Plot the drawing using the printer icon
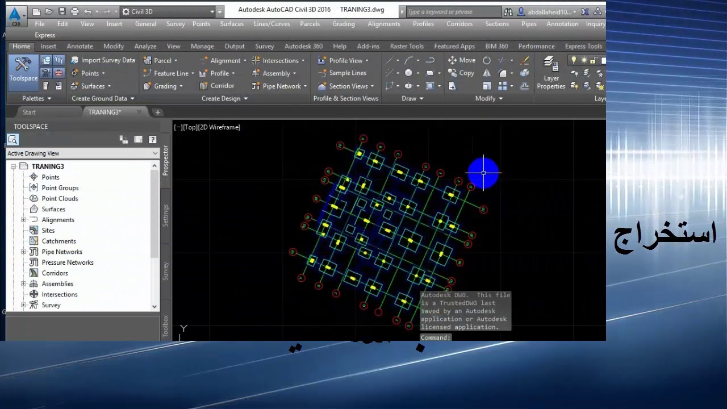Image resolution: width=727 pixels, height=409 pixels. pyautogui.click(x=74, y=11)
